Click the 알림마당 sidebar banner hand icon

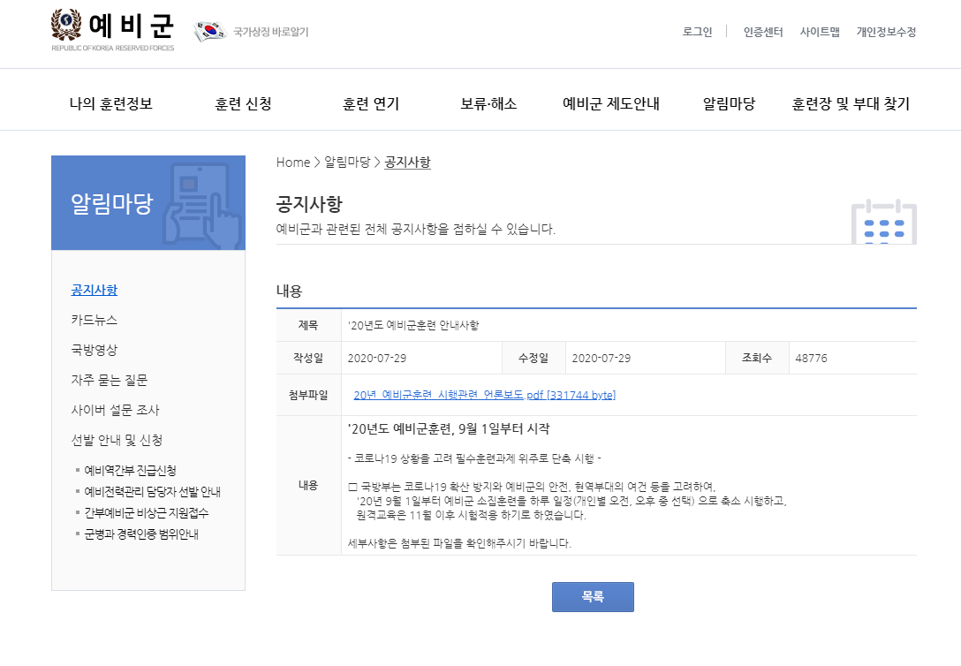pyautogui.click(x=203, y=207)
